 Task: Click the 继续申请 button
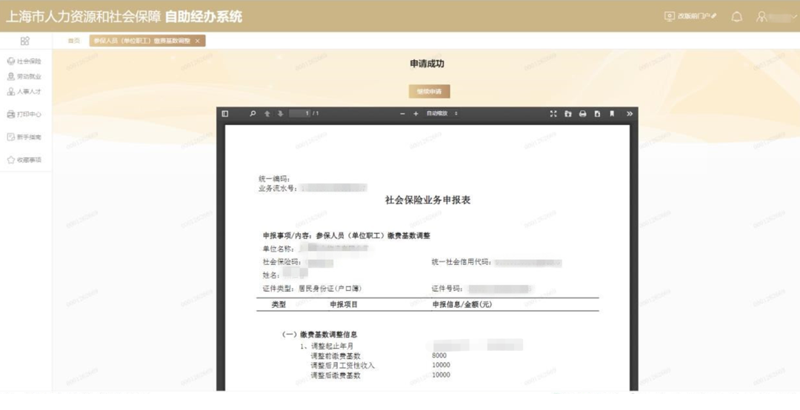click(x=429, y=92)
